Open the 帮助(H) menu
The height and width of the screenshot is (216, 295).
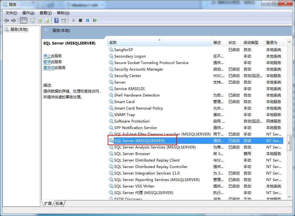point(63,13)
